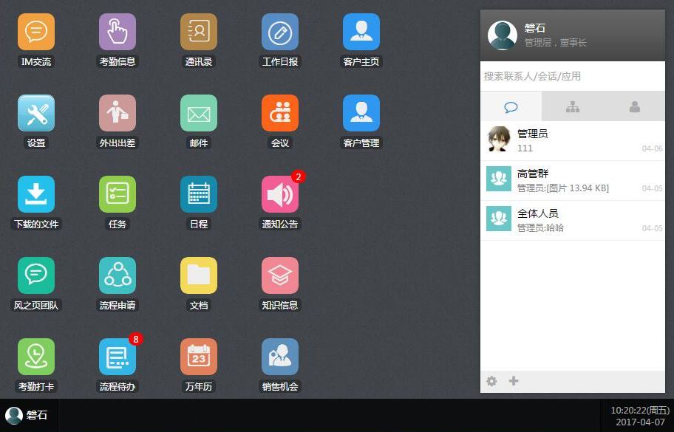
Task: Open 流程待办 pending workflows icon
Action: click(x=118, y=357)
